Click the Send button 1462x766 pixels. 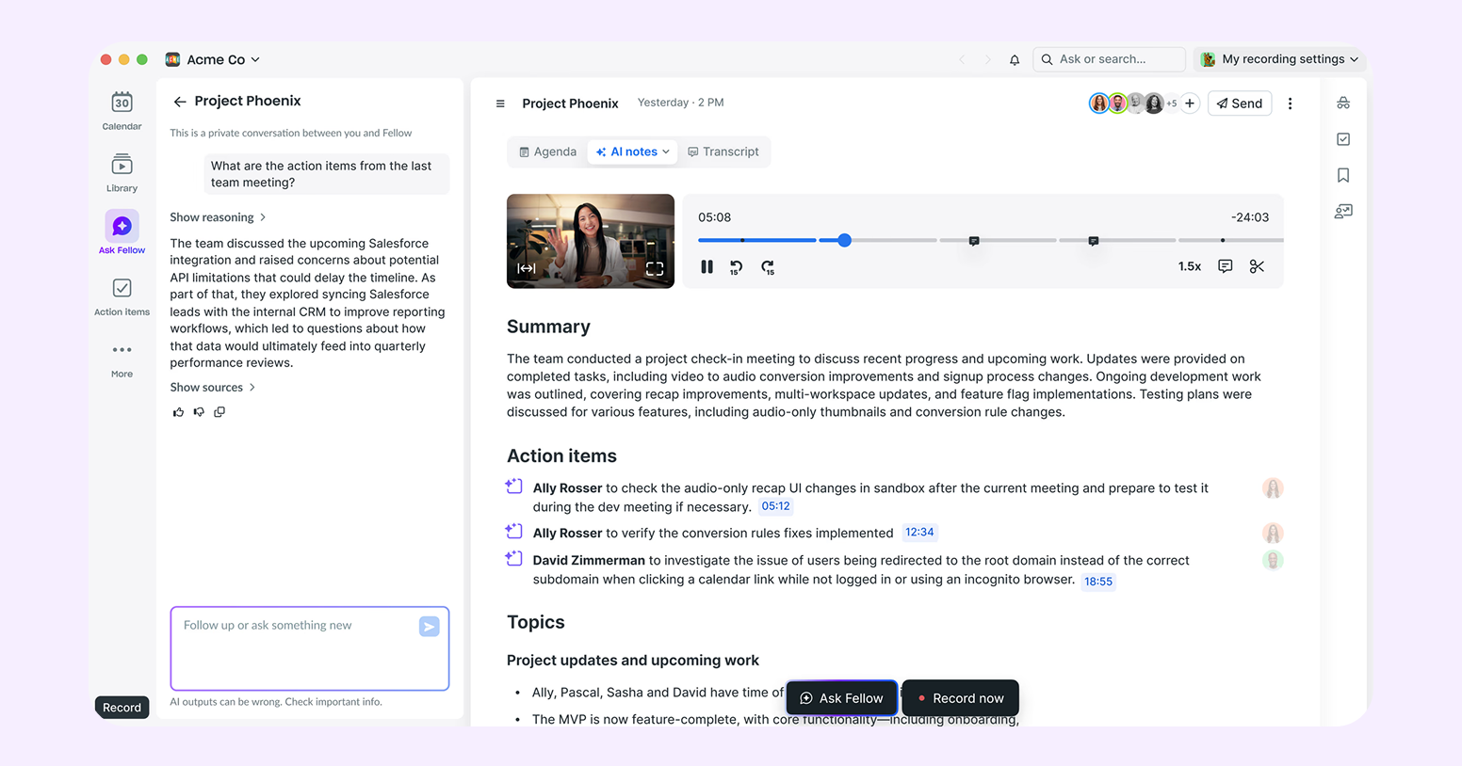1239,104
